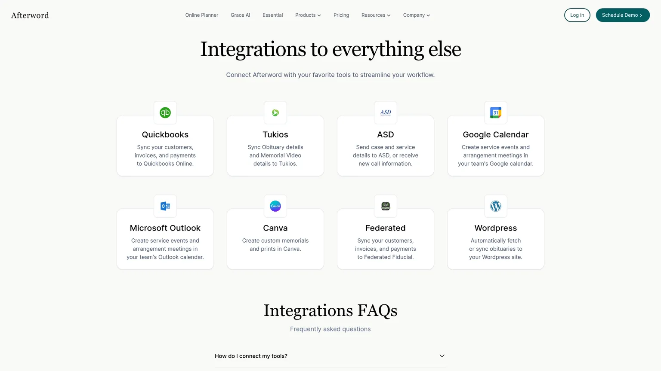The height and width of the screenshot is (371, 661).
Task: Open the Essential menu item
Action: pos(273,15)
